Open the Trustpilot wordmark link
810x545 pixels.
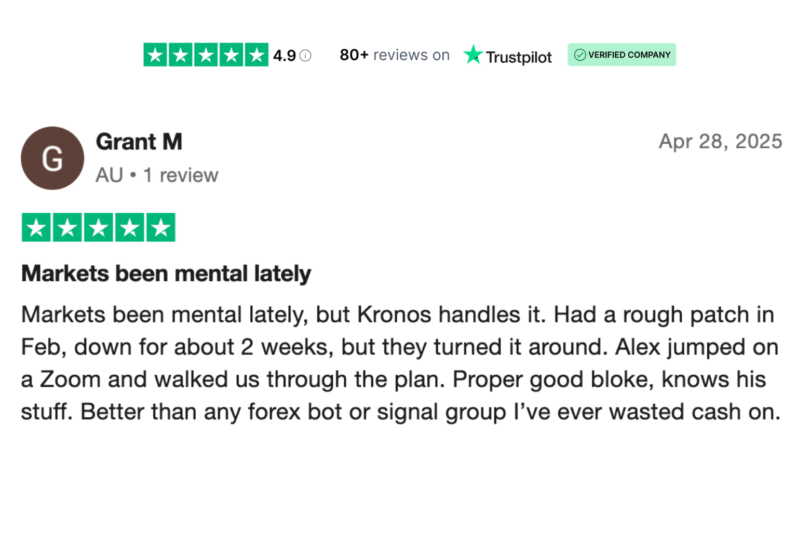click(x=518, y=57)
